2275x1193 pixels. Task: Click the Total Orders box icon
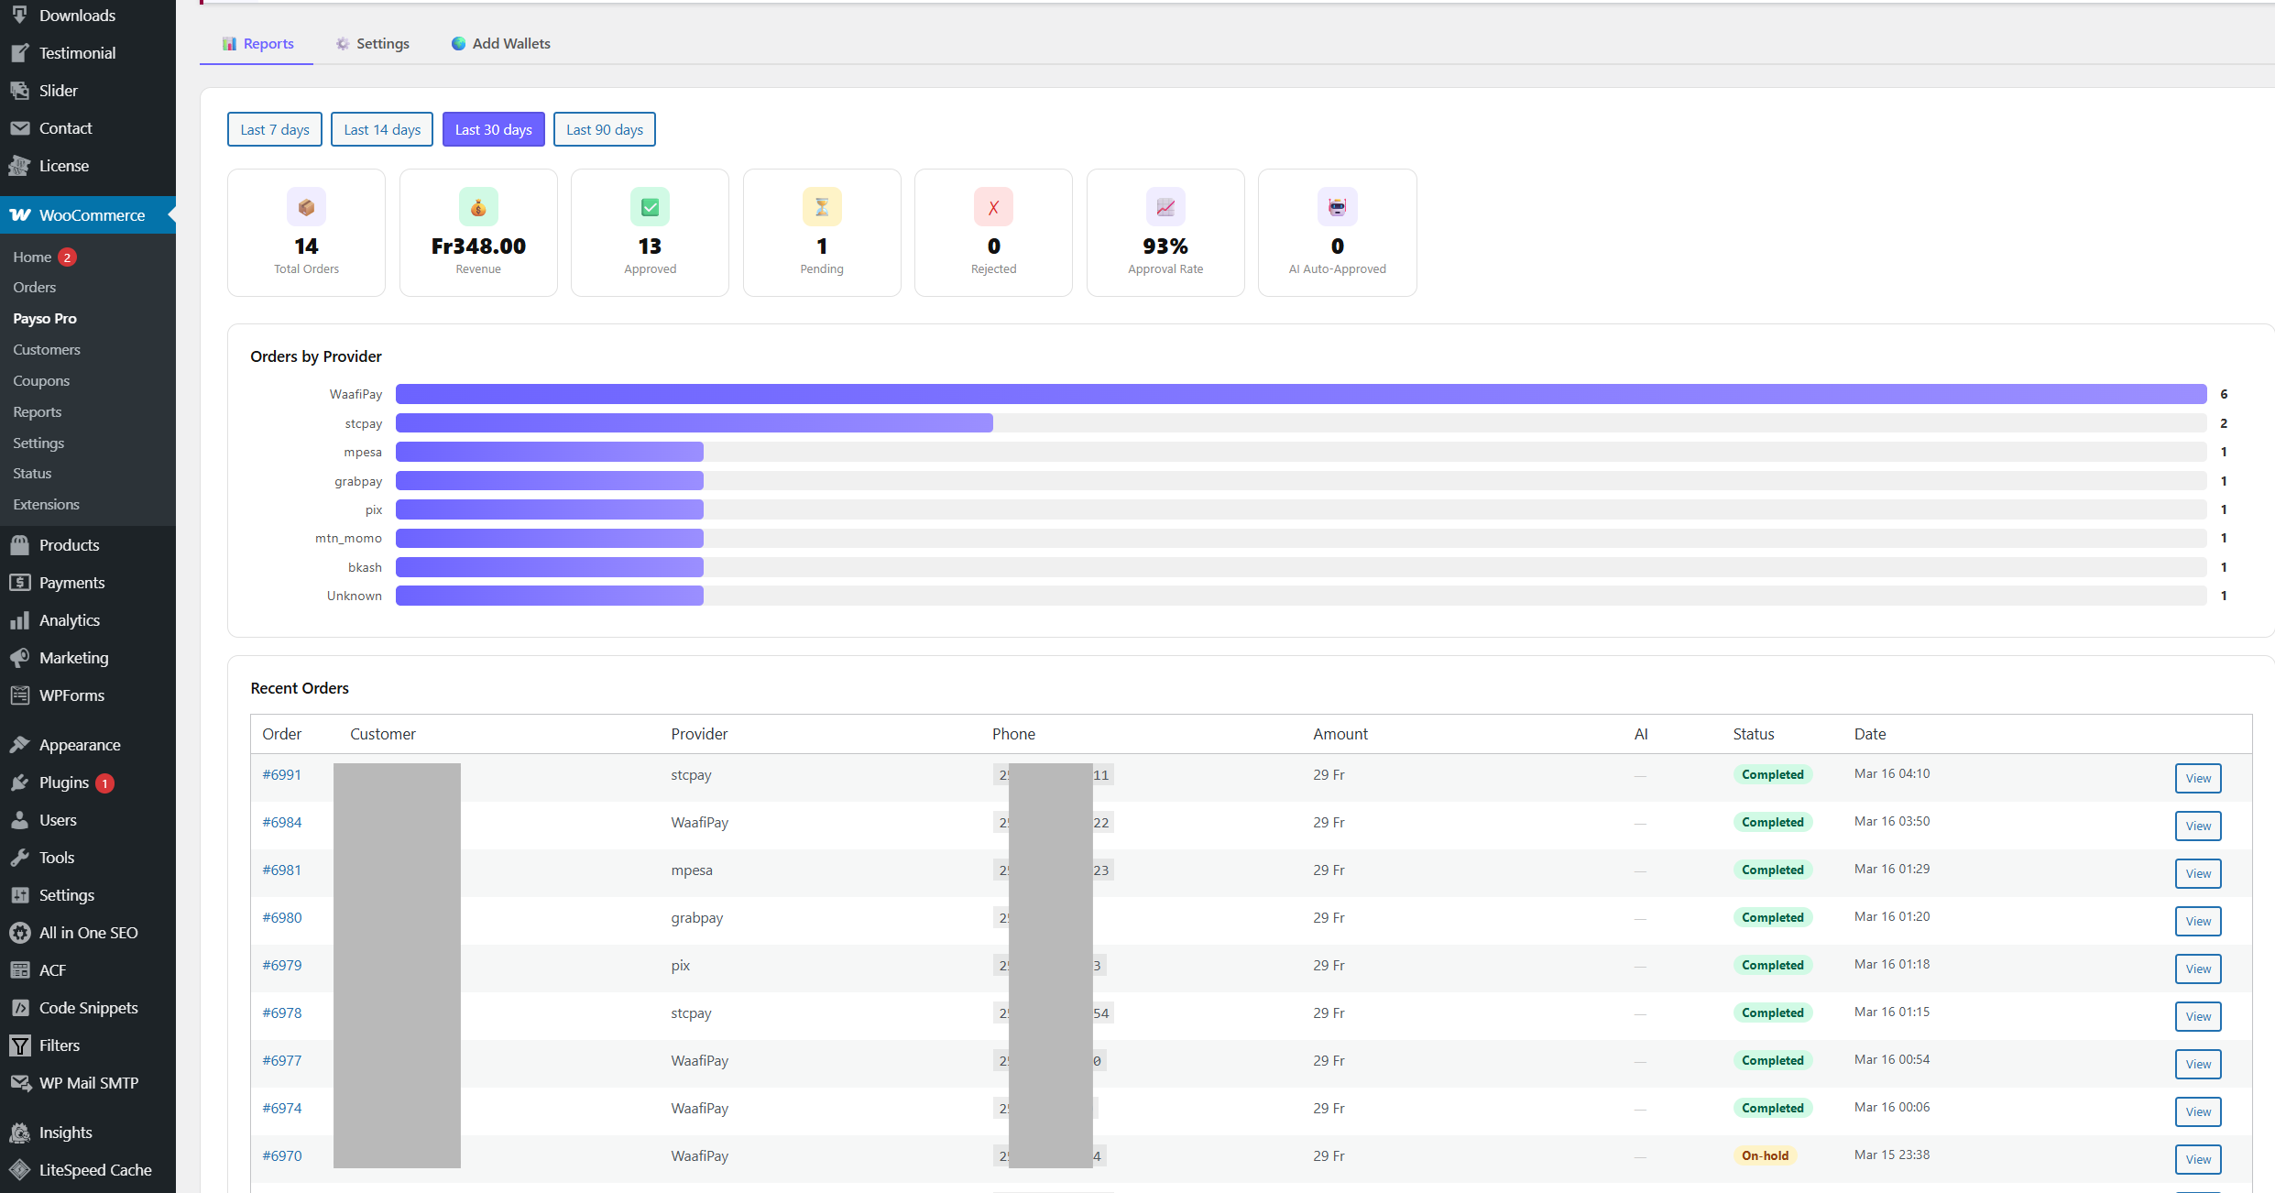[x=306, y=207]
